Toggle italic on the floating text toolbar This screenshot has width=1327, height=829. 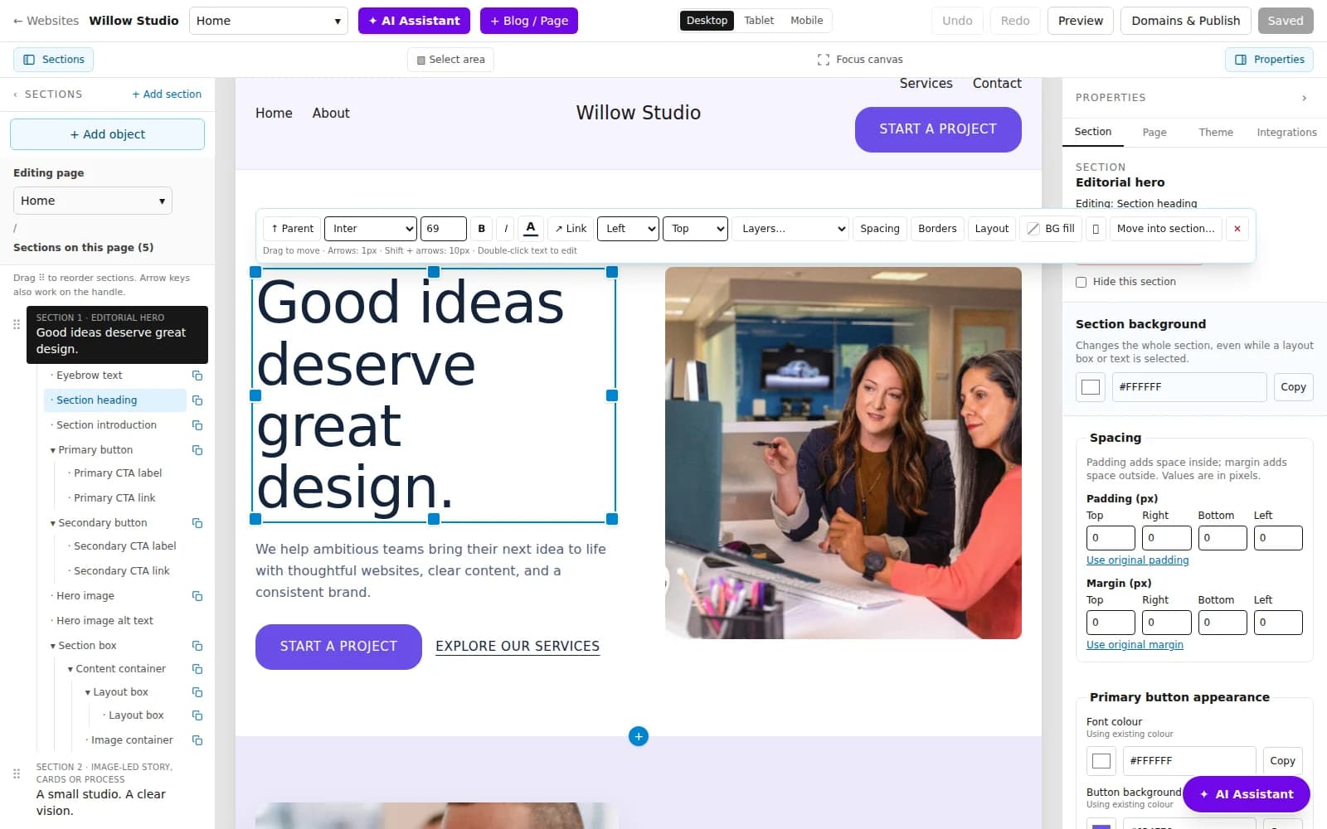(506, 229)
